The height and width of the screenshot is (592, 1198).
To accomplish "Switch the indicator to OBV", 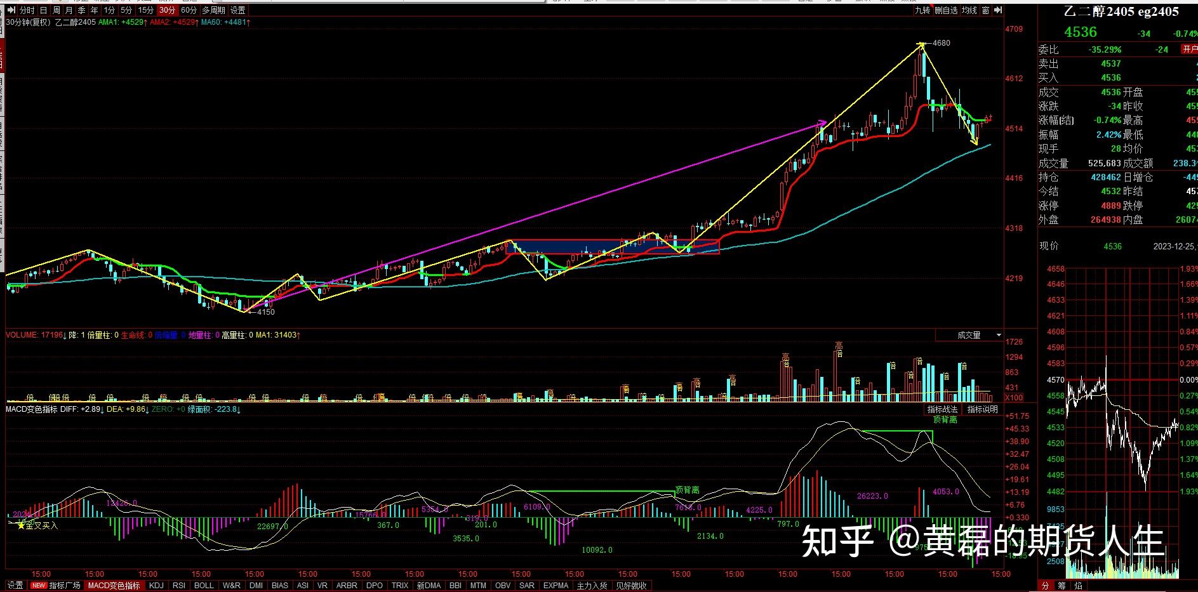I will point(503,586).
